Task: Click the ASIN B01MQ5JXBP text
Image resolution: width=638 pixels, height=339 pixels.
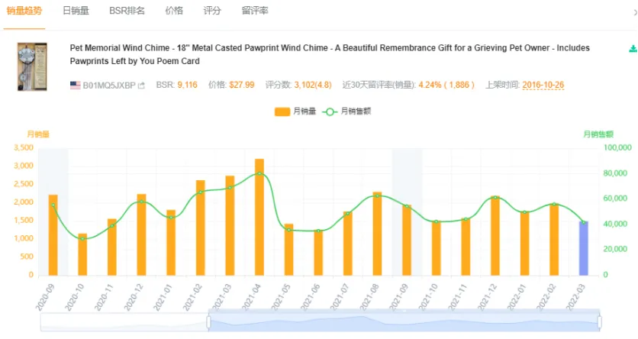Action: tap(109, 86)
